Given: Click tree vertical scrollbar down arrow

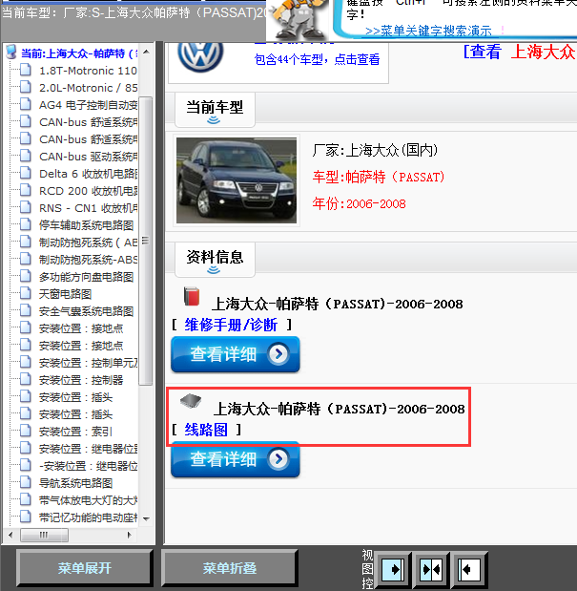Looking at the screenshot, I should click(x=146, y=519).
